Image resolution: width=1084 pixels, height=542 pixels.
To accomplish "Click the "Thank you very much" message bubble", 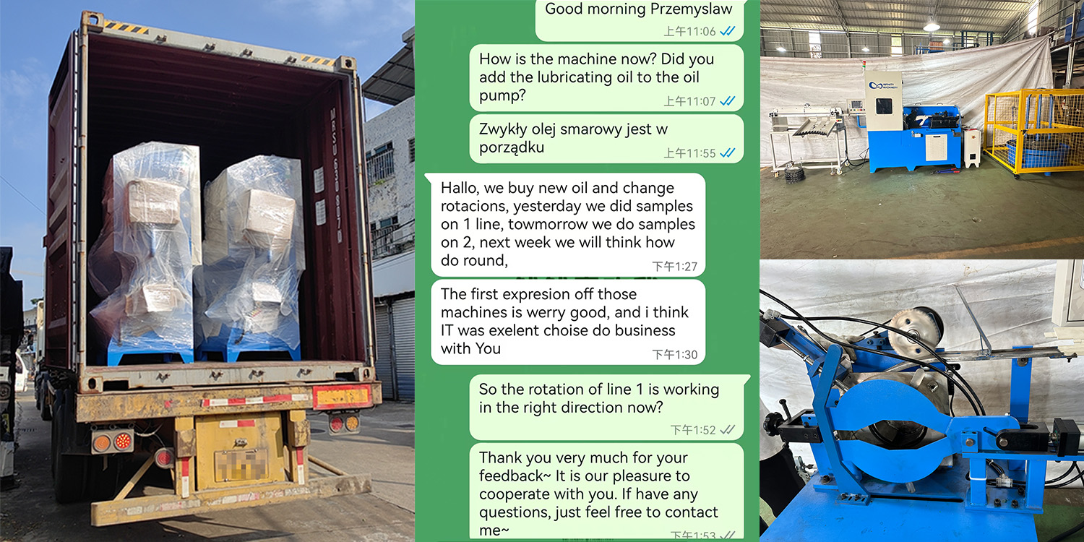I will tap(606, 492).
